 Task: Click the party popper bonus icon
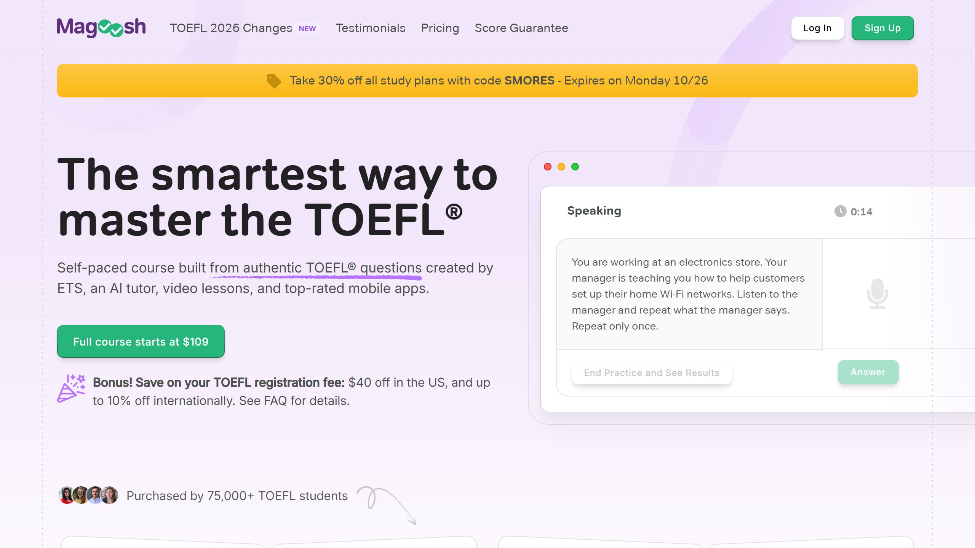(71, 388)
